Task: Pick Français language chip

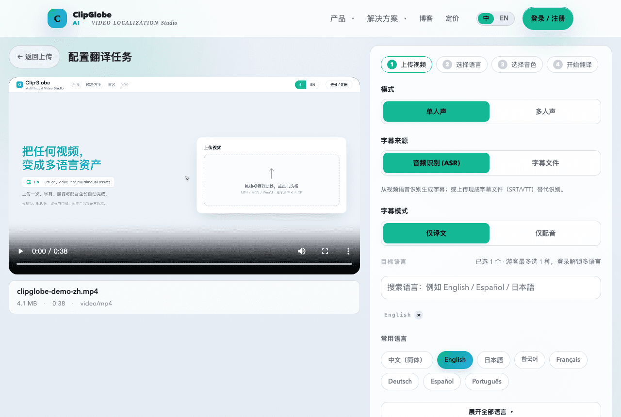Action: click(x=568, y=360)
